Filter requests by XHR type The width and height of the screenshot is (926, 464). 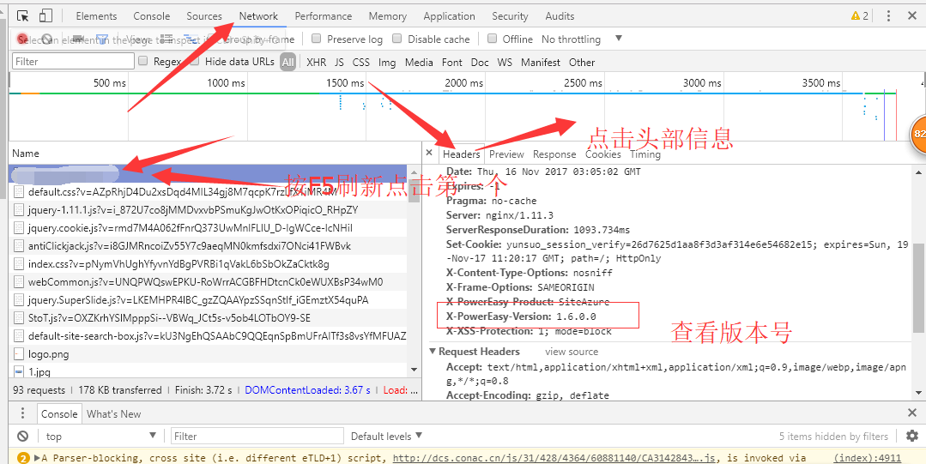[316, 62]
